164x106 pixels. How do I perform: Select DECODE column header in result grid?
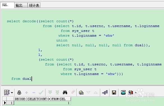click(x=42, y=99)
